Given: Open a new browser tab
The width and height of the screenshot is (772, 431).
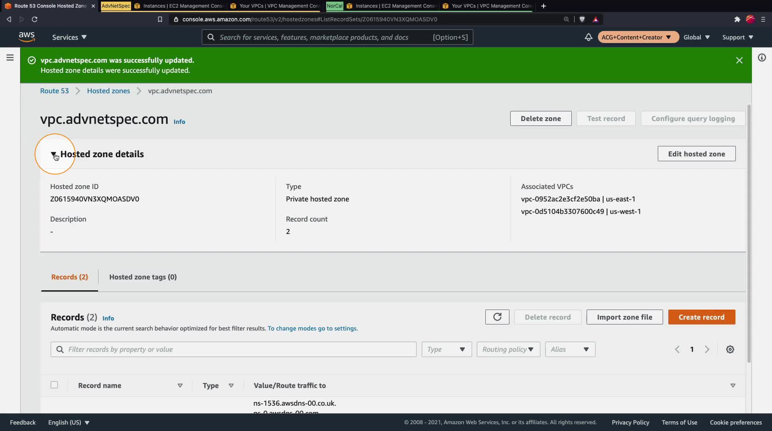Looking at the screenshot, I should point(544,6).
